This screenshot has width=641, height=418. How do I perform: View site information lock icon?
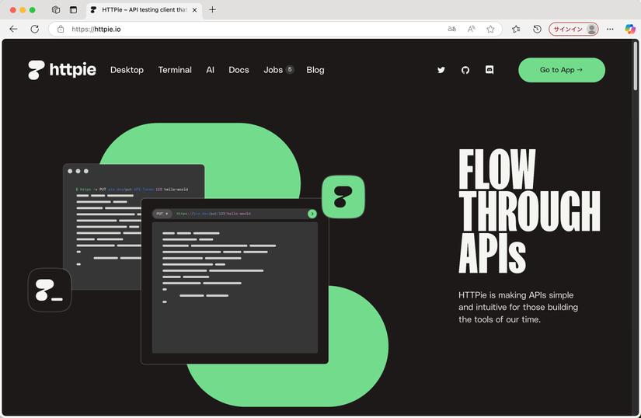pos(61,29)
